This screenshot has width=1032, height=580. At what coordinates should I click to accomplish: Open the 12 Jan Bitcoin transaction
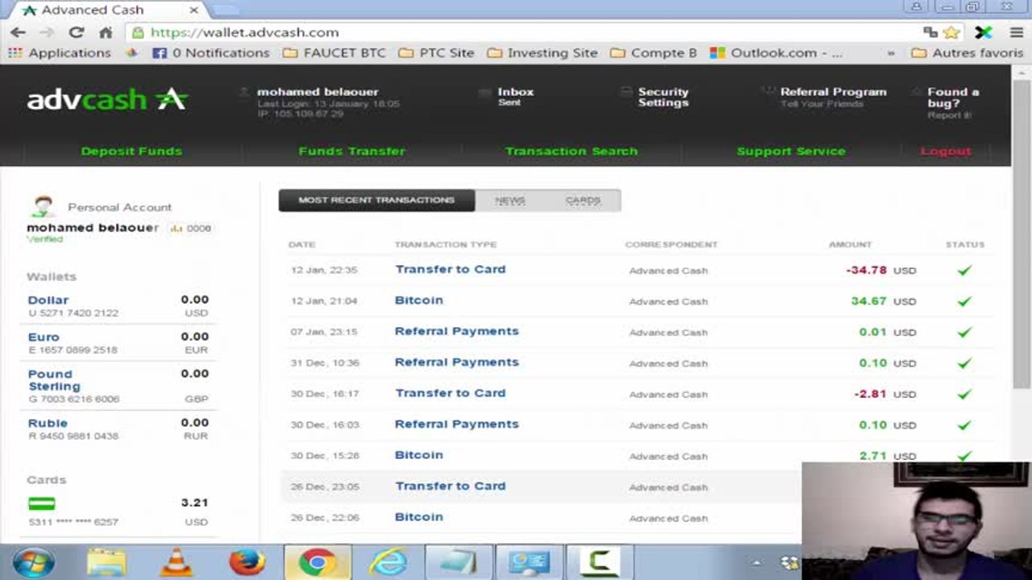(418, 300)
